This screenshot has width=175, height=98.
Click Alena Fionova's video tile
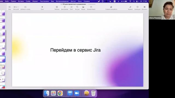pyautogui.click(x=162, y=10)
